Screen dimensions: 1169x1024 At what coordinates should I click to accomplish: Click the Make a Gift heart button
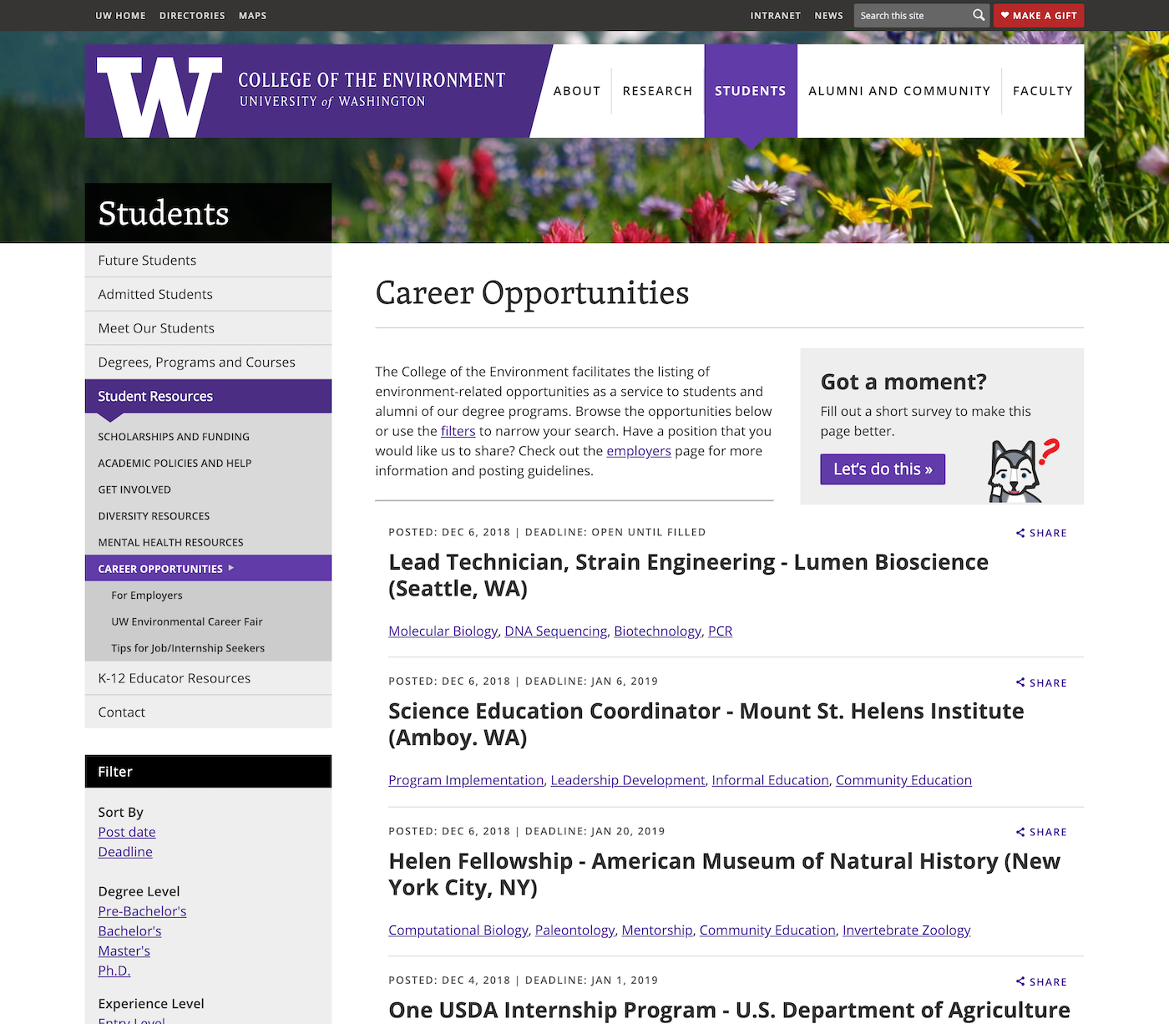[x=1039, y=15]
